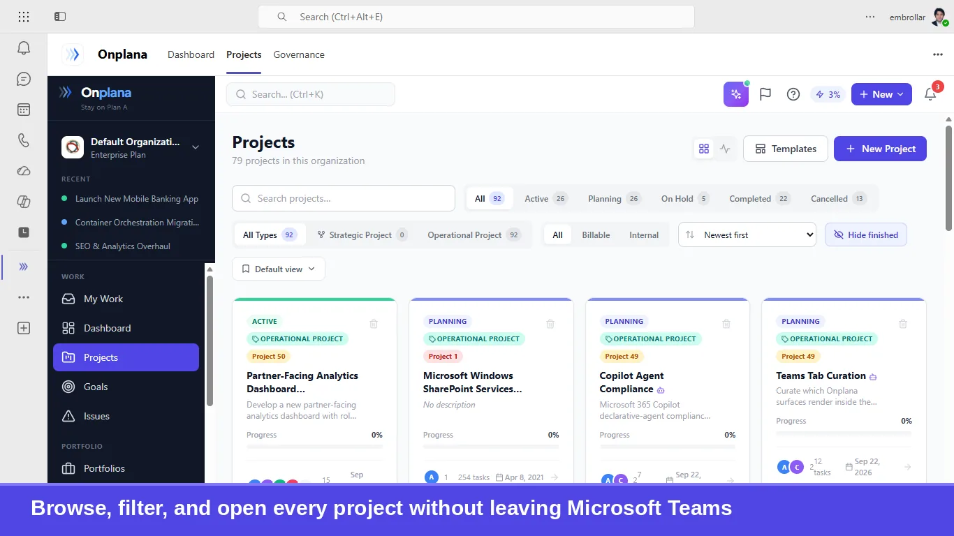Open Teams settings ellipsis near embrollar
Screen dimensions: 954x536
(870, 17)
